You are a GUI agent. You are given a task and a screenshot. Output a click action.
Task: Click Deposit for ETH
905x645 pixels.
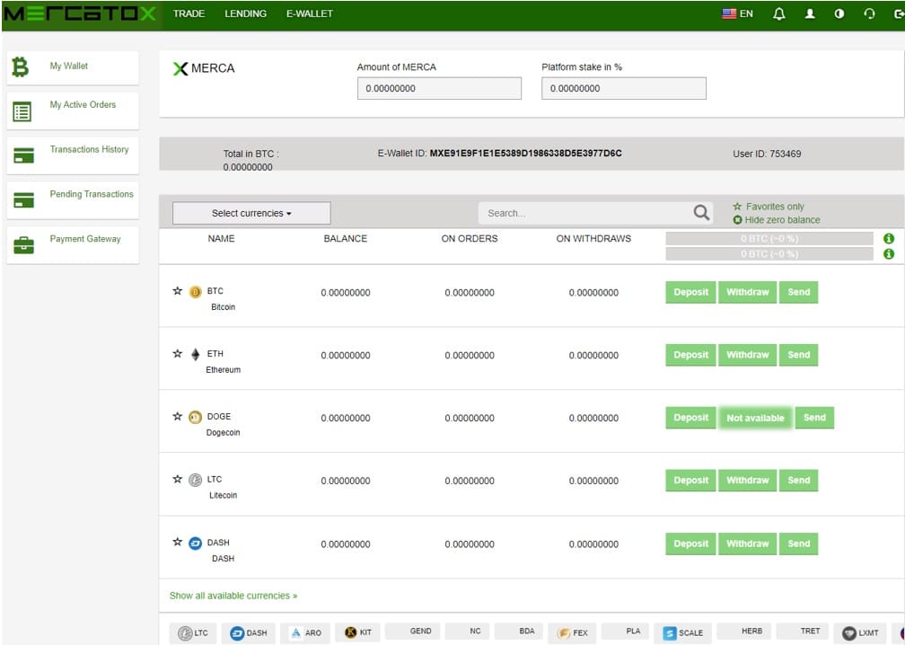[x=690, y=355]
